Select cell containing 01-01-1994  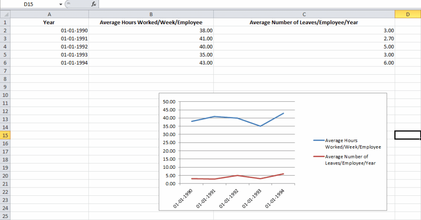49,63
